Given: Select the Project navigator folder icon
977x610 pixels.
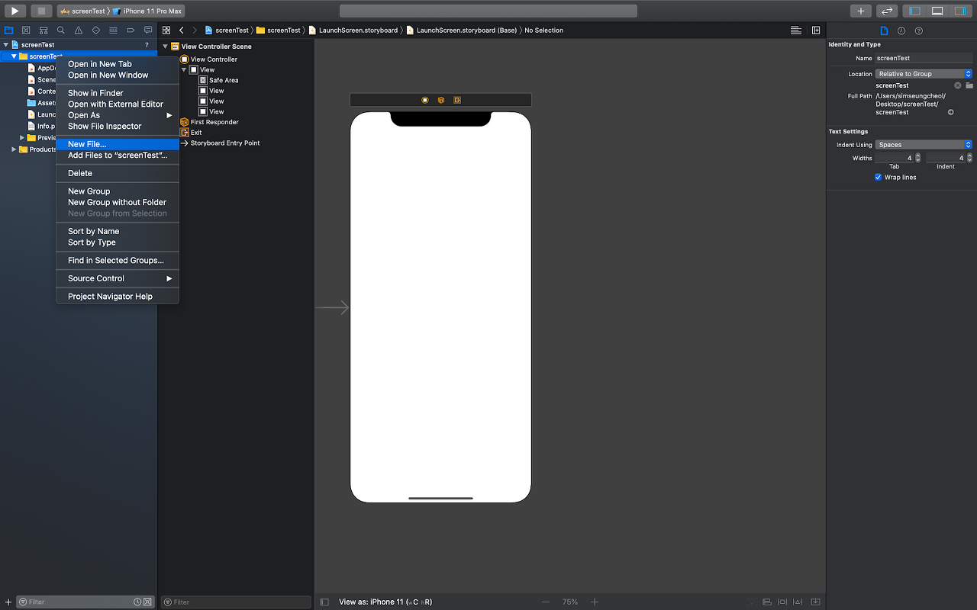Looking at the screenshot, I should pos(9,30).
